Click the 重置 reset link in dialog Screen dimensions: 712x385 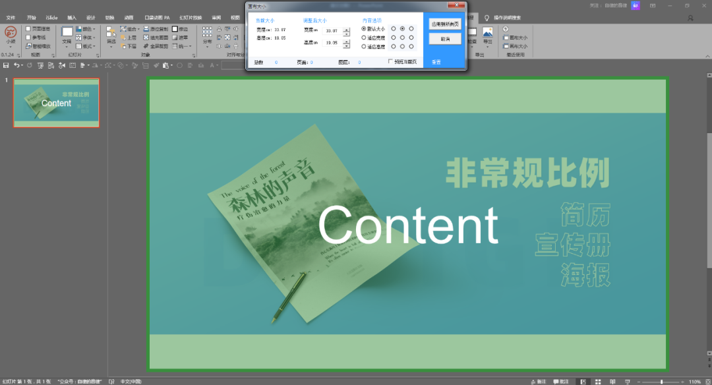click(436, 62)
